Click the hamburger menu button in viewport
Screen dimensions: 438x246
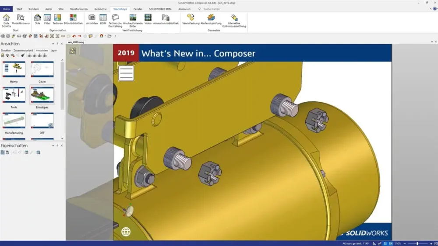(126, 73)
